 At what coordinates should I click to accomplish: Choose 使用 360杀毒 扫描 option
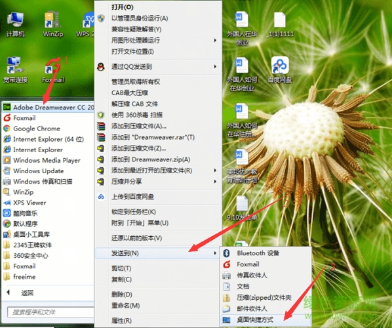(158, 115)
